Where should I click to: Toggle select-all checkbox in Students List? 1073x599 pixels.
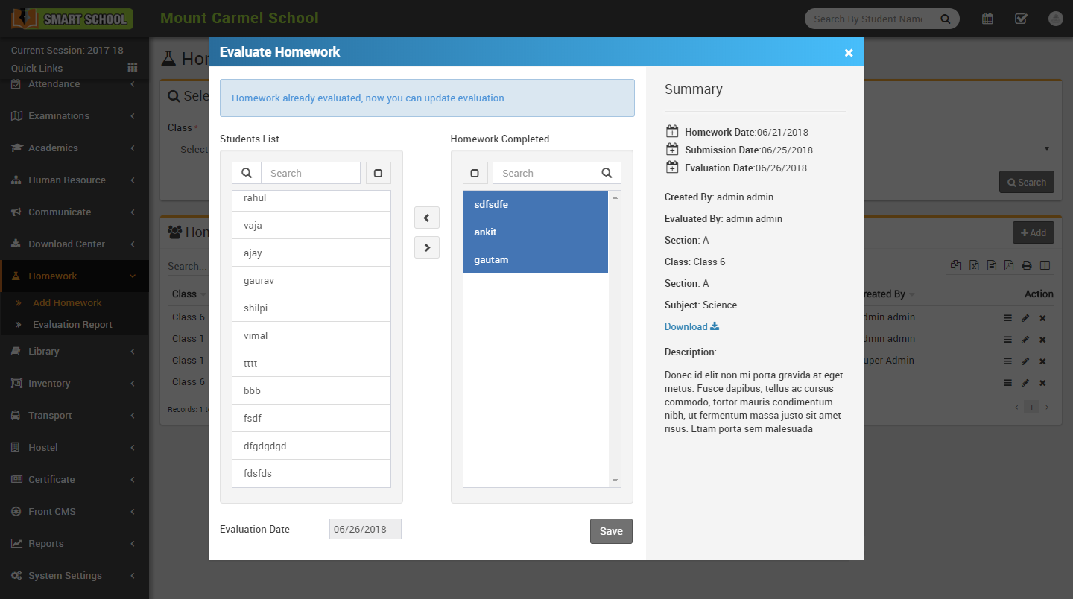coord(378,173)
